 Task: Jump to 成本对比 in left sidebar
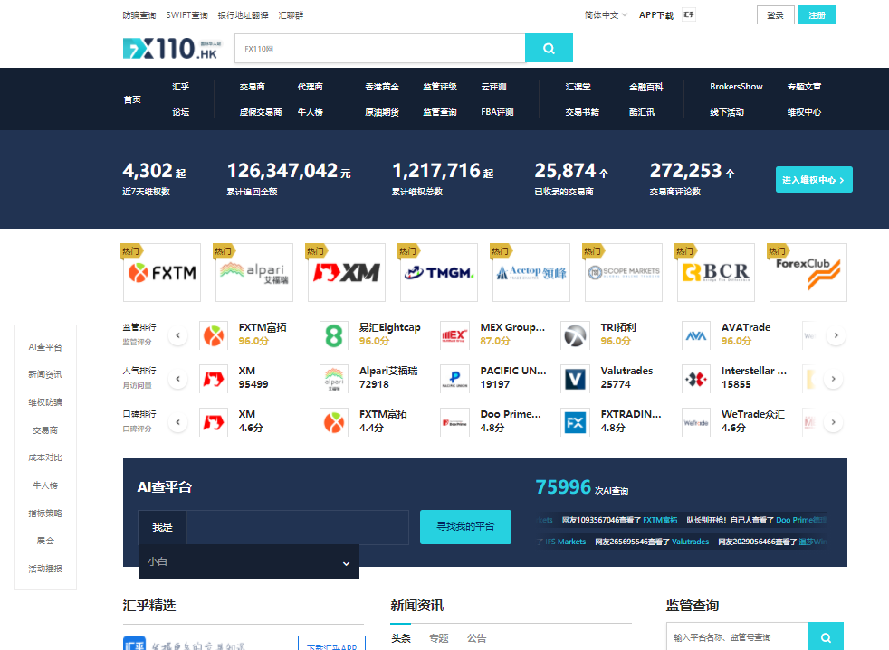pos(45,457)
